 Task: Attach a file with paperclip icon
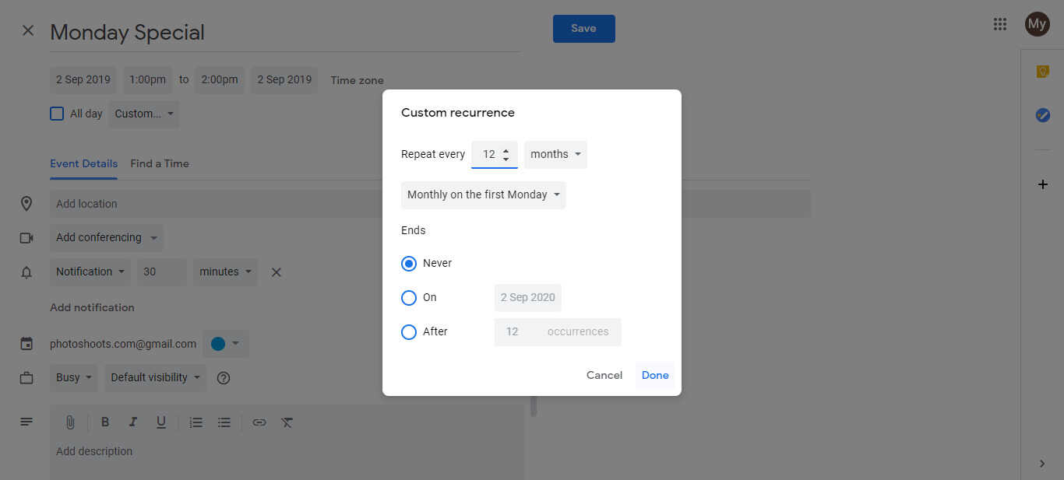69,422
